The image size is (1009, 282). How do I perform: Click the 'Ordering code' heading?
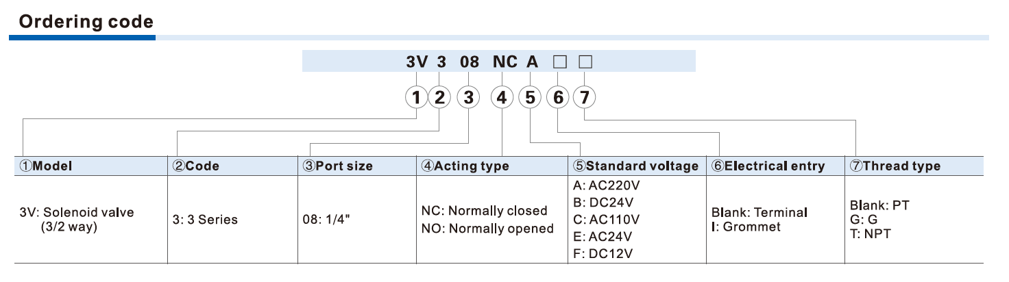[86, 22]
